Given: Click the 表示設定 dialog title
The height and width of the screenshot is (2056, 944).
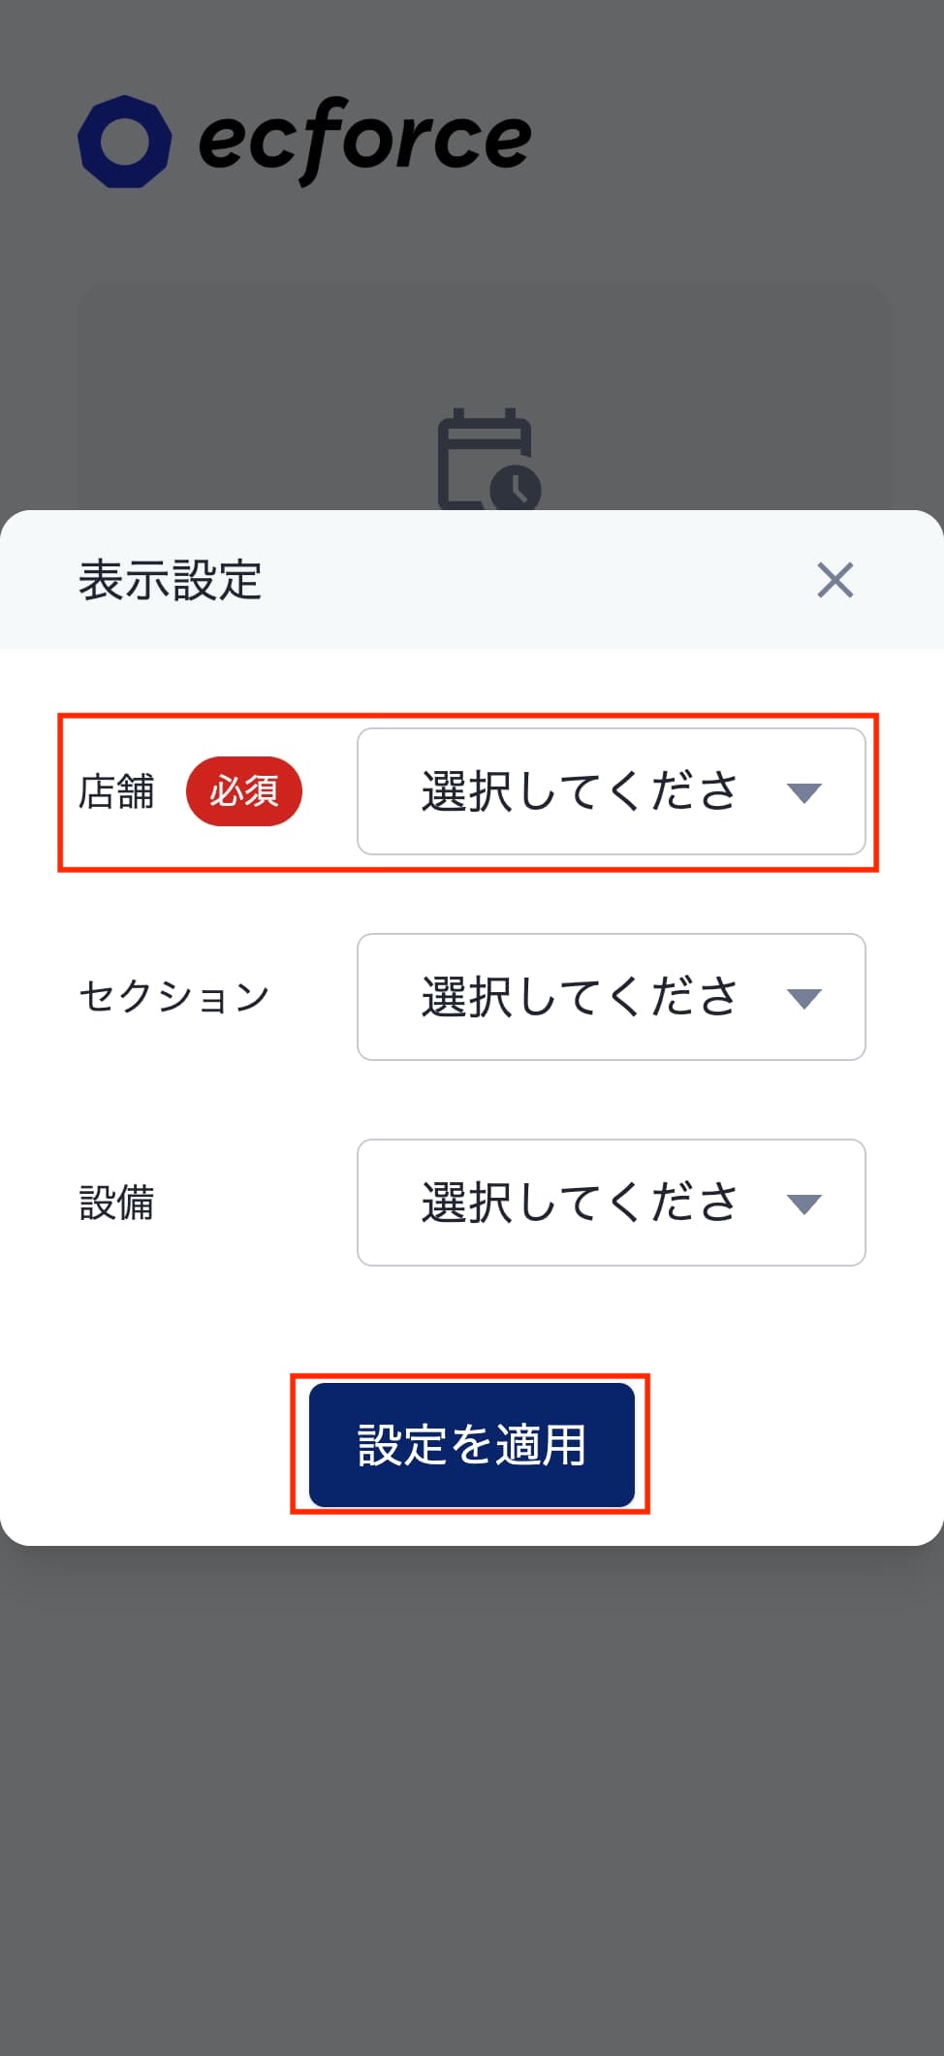Looking at the screenshot, I should 171,580.
